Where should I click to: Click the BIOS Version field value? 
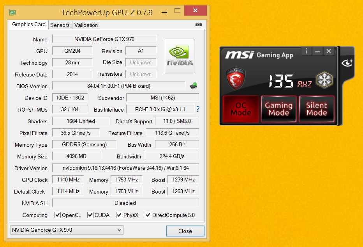pos(118,86)
